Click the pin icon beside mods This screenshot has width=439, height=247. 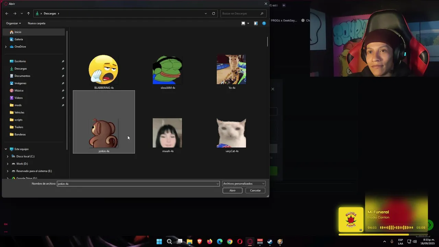(63, 105)
